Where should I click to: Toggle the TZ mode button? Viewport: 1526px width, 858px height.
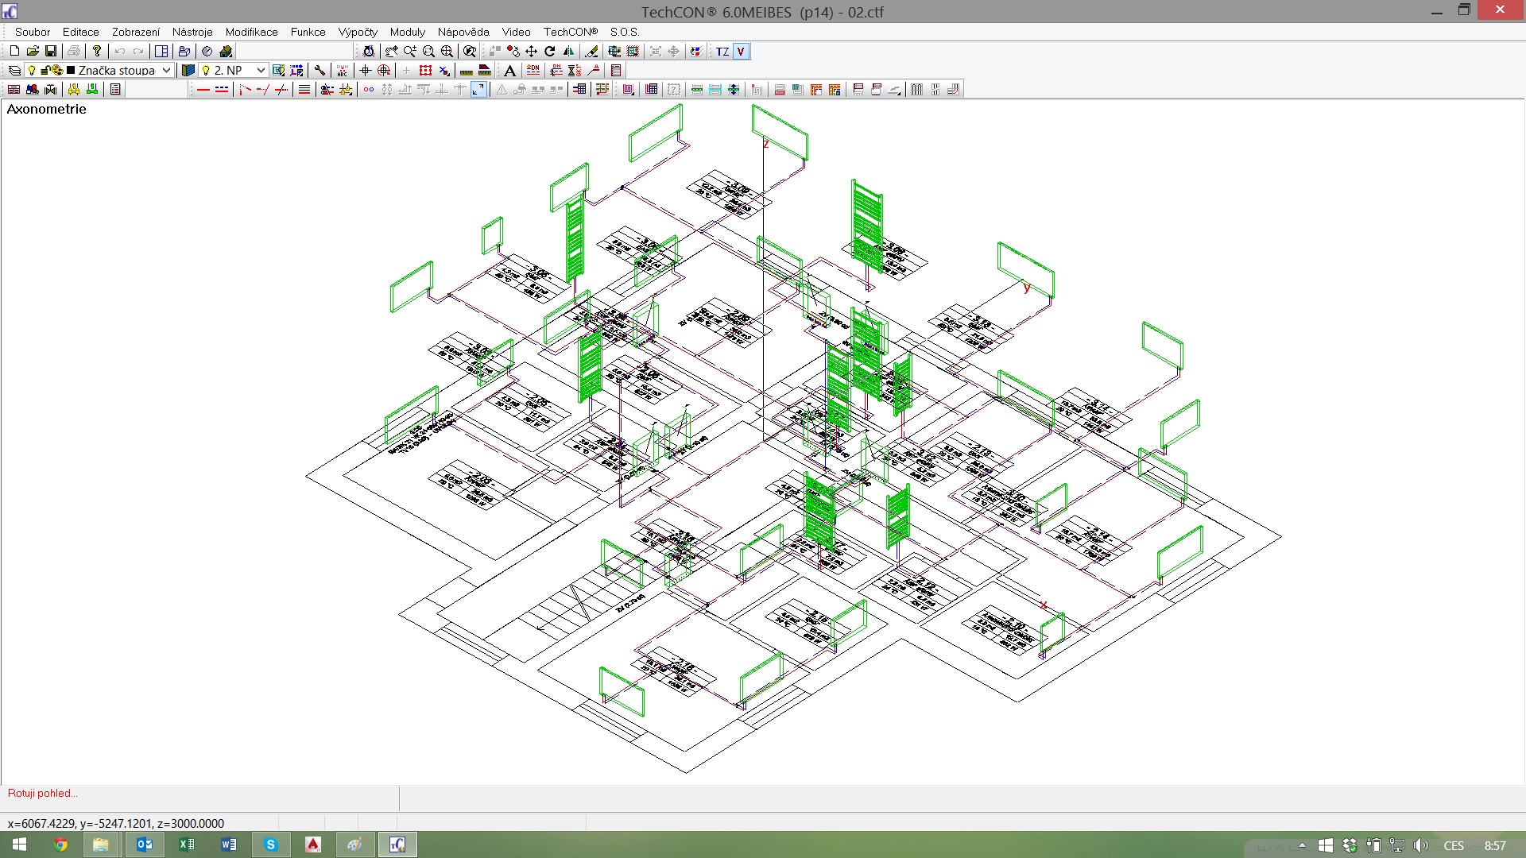tap(722, 51)
